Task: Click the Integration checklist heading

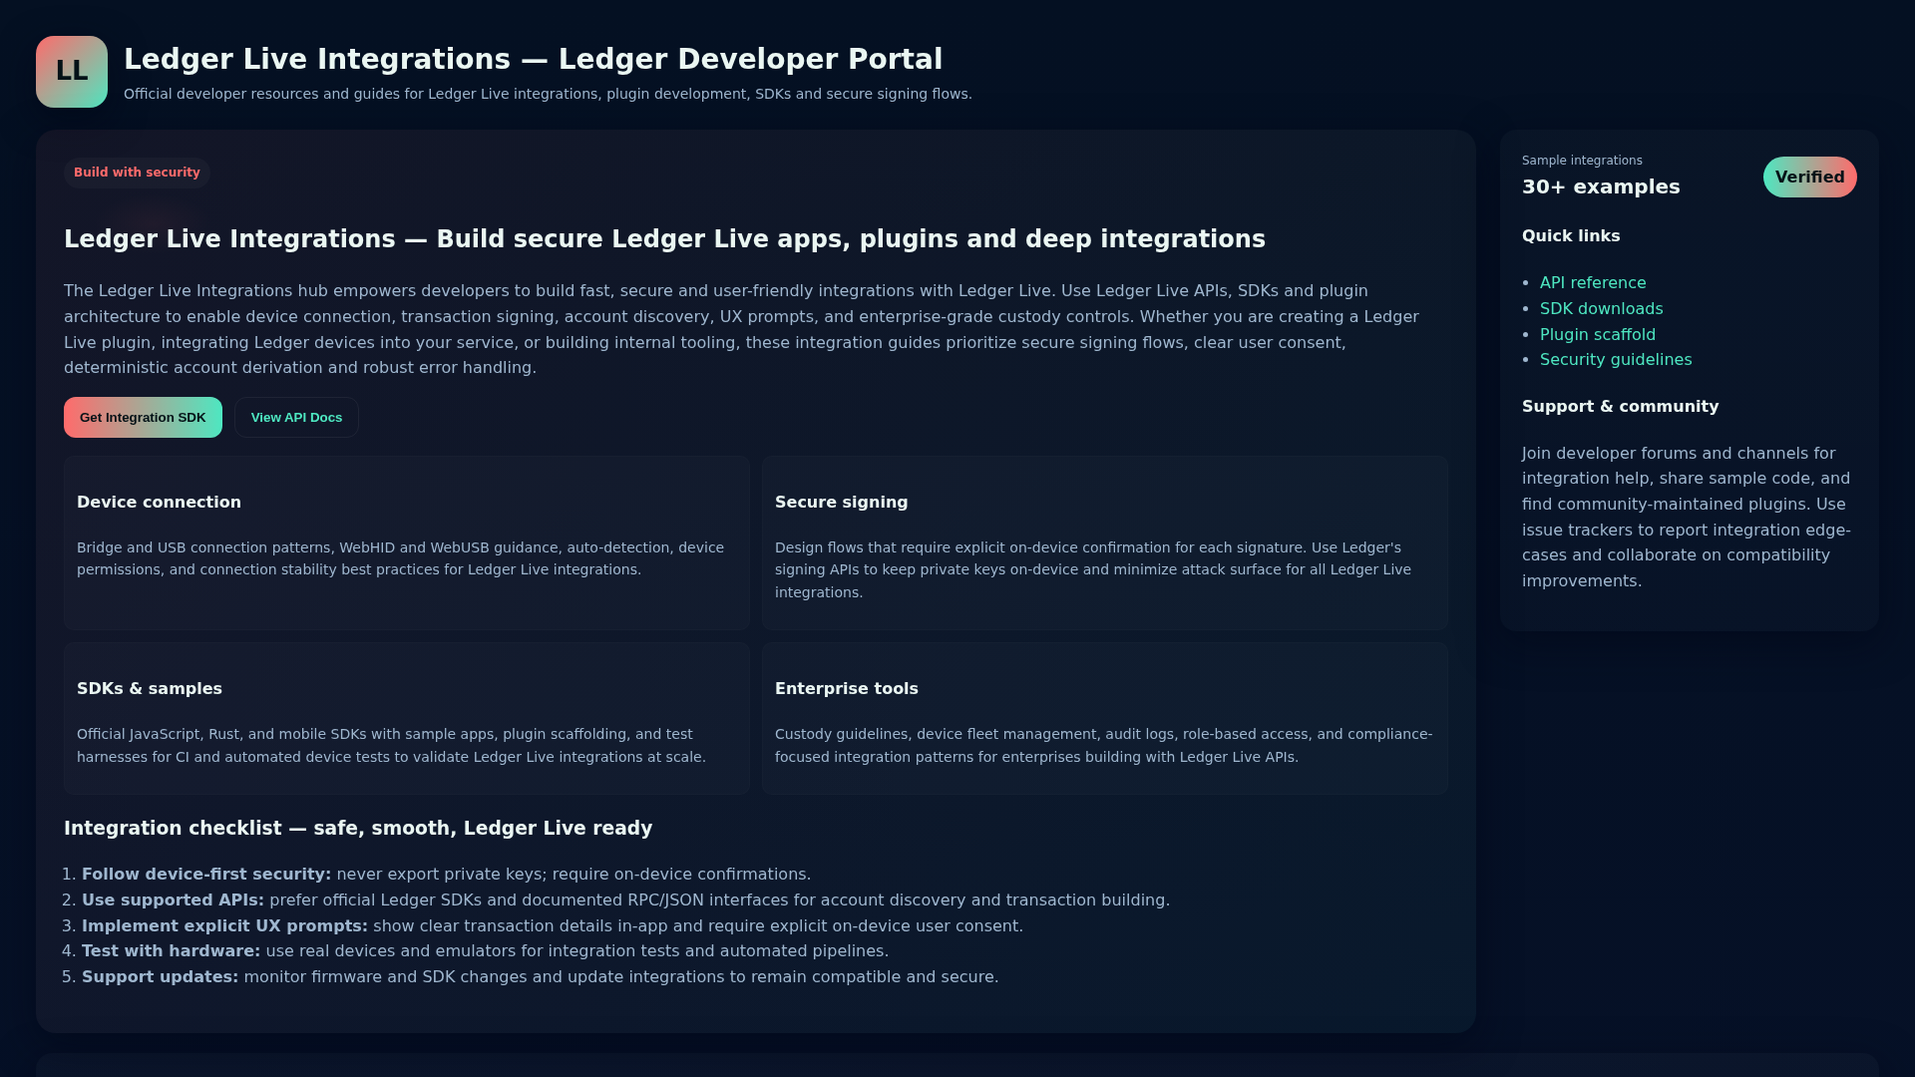Action: pyautogui.click(x=358, y=829)
